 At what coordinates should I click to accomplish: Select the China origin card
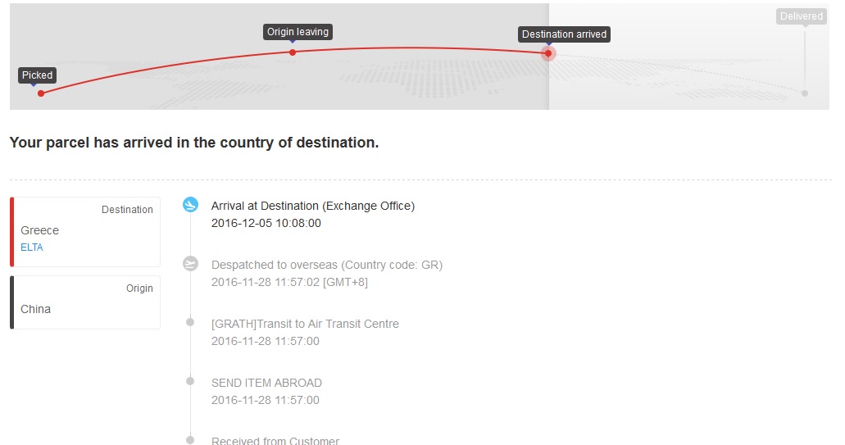(85, 302)
